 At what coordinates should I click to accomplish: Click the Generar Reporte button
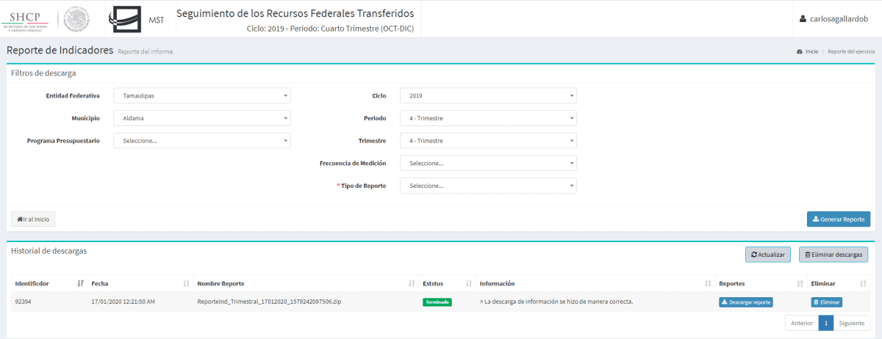tap(838, 219)
